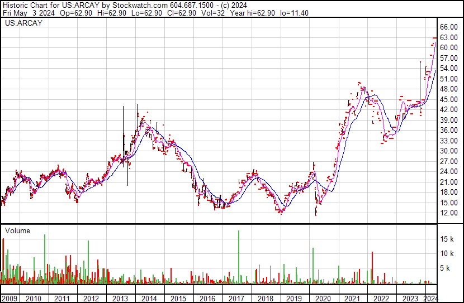Click the tall green volume spike in 2020
464x303 pixels.
tap(313, 266)
